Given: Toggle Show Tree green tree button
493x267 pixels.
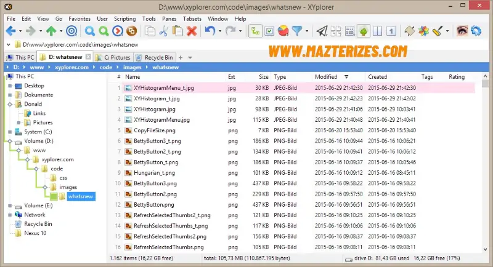Looking at the screenshot, I should [x=364, y=31].
